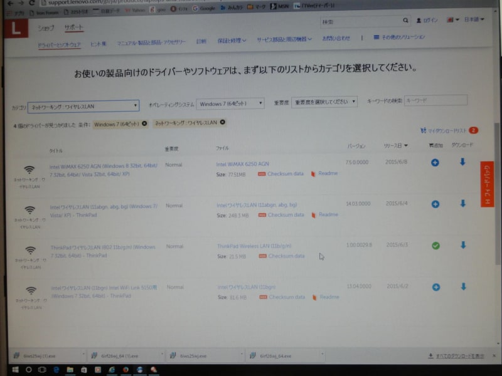Open Firefox from taskbar

coord(126,370)
